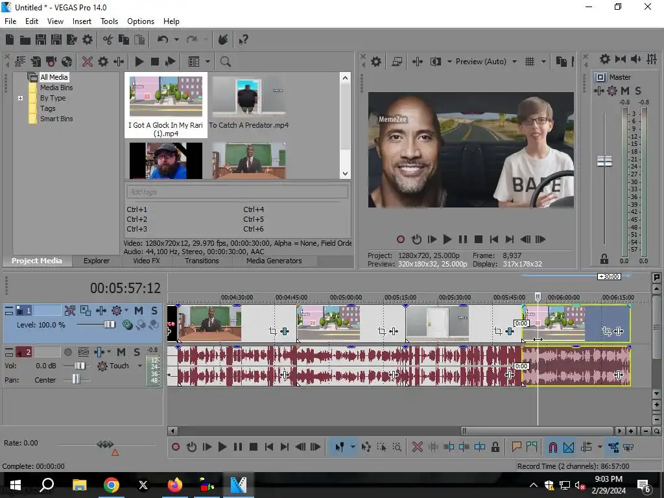Screen dimensions: 664x498
Task: Open Views dropdown arrow in Project Media
Action: [x=207, y=62]
